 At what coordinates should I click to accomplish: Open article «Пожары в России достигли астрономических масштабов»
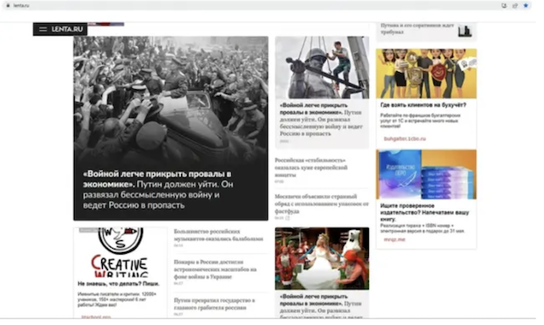[215, 269]
